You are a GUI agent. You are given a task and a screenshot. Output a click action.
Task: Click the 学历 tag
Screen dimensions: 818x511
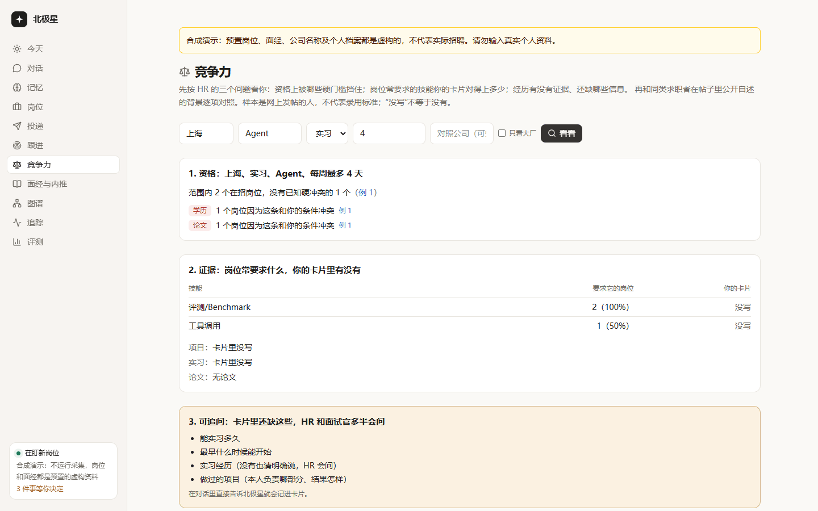(x=200, y=211)
